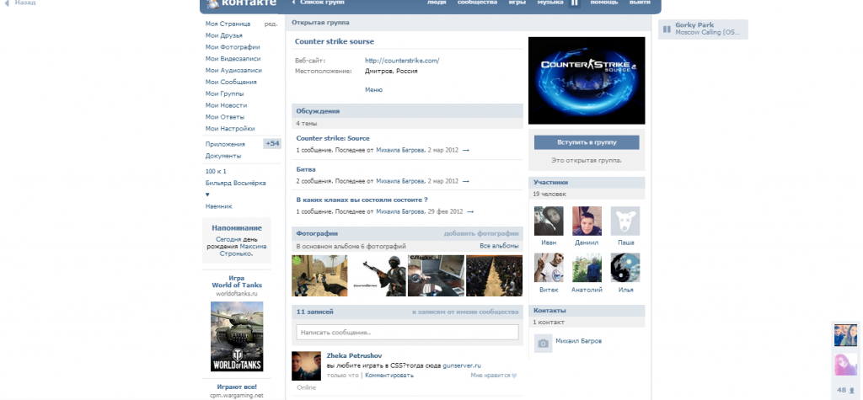The height and width of the screenshot is (400, 863).
Task: Select Мои Сообщения in left sidebar
Action: point(231,82)
